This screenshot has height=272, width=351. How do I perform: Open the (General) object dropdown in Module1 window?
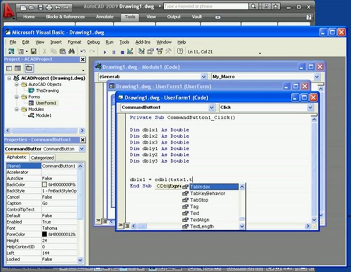click(204, 77)
